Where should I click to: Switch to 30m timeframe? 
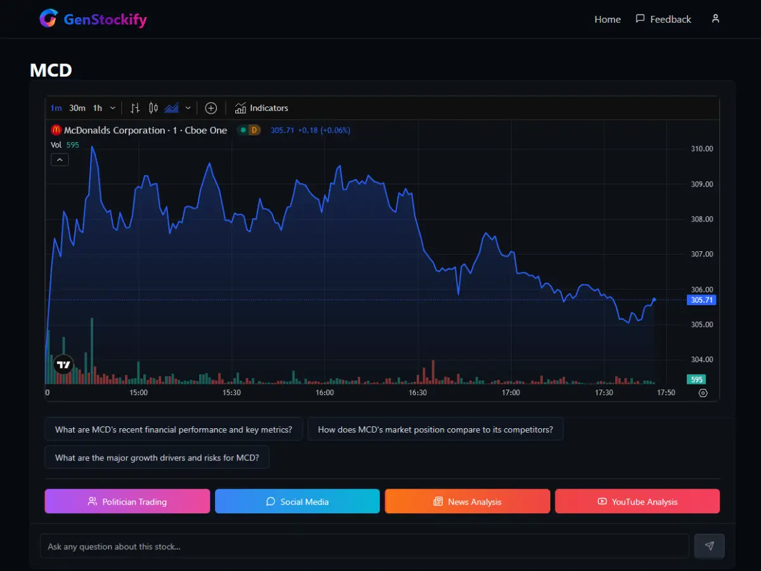(x=77, y=108)
